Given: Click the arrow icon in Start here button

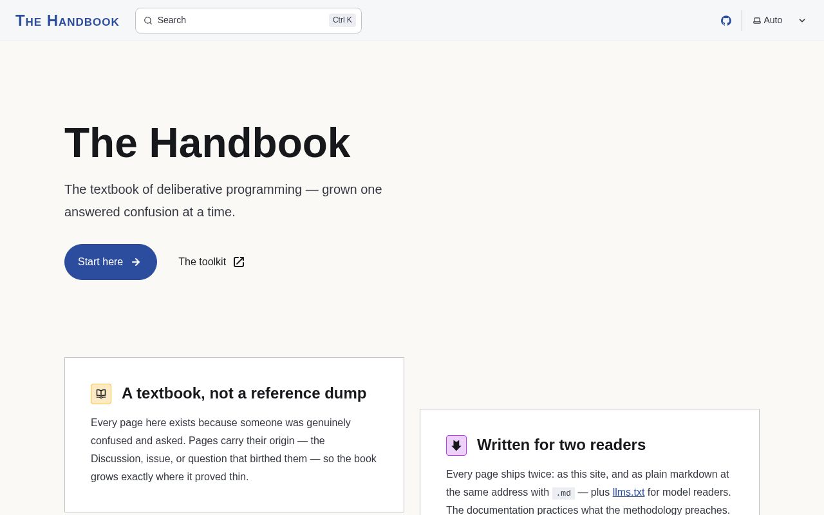Looking at the screenshot, I should click(136, 262).
